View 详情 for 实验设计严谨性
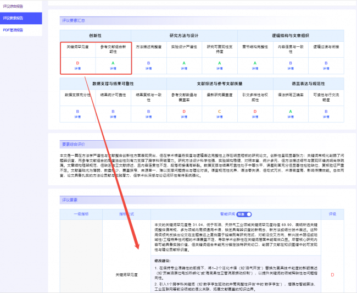The width and height of the screenshot is (357, 293). pos(184,69)
